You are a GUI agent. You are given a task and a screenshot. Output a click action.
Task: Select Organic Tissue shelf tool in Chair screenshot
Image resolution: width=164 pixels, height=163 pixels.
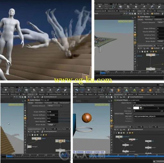[x=128, y=7]
